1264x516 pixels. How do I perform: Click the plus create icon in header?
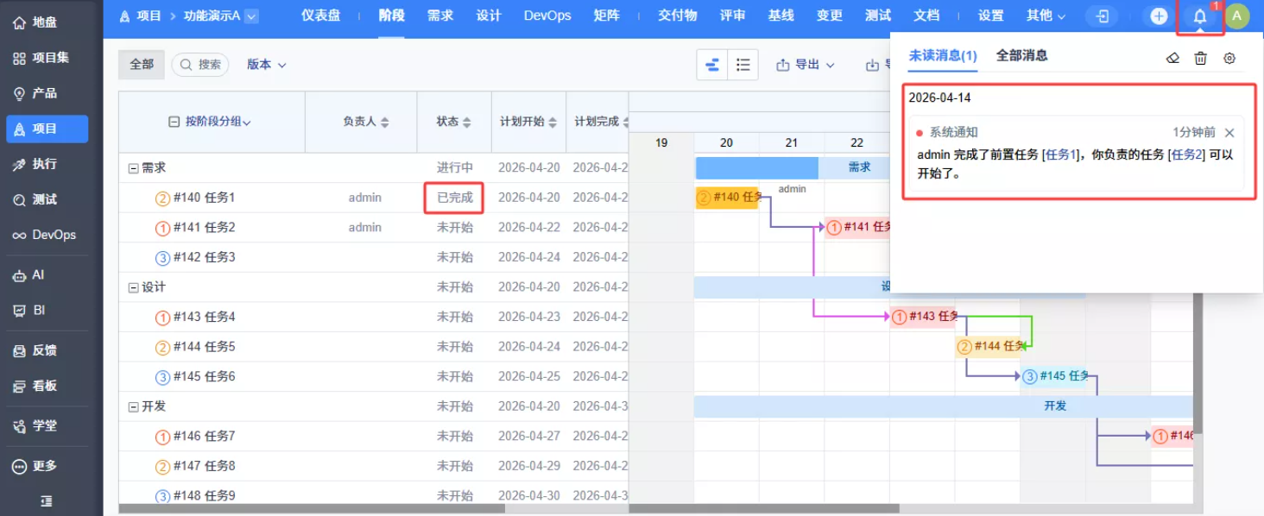1159,16
